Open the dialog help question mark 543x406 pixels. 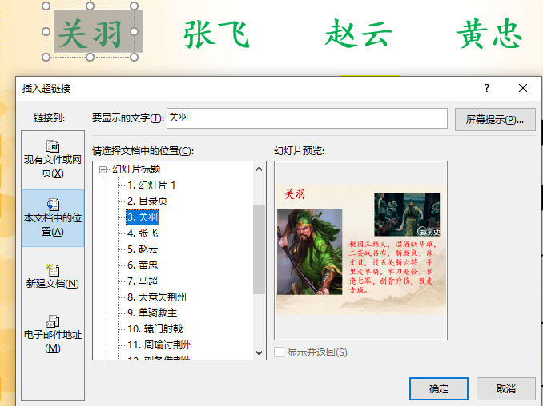tap(487, 88)
